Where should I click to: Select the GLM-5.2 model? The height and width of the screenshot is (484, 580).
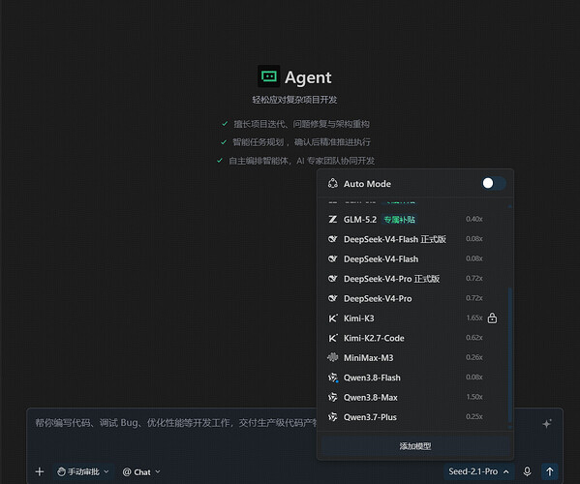412,220
